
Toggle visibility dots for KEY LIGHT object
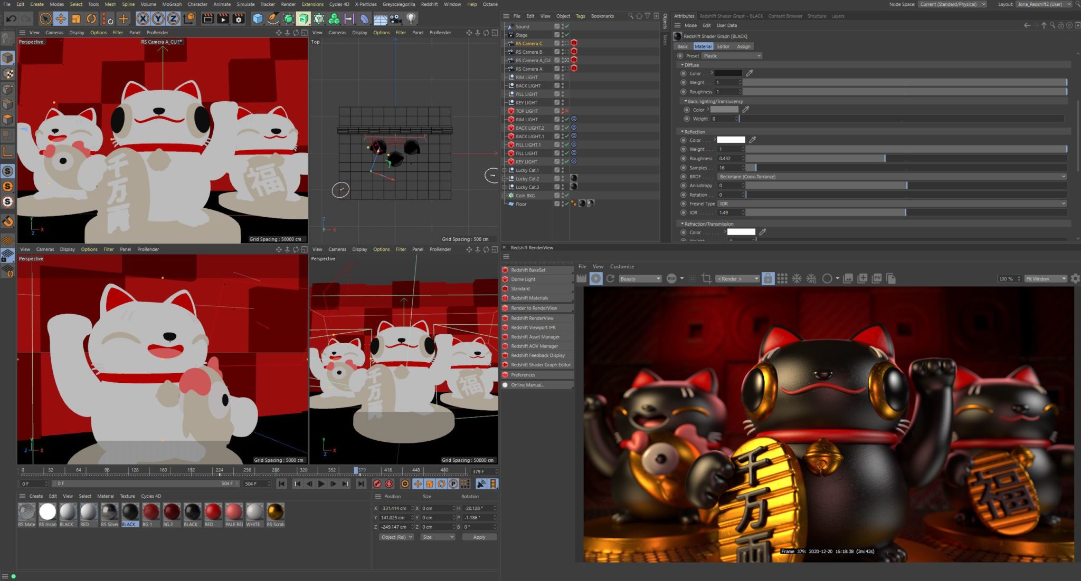(x=563, y=102)
